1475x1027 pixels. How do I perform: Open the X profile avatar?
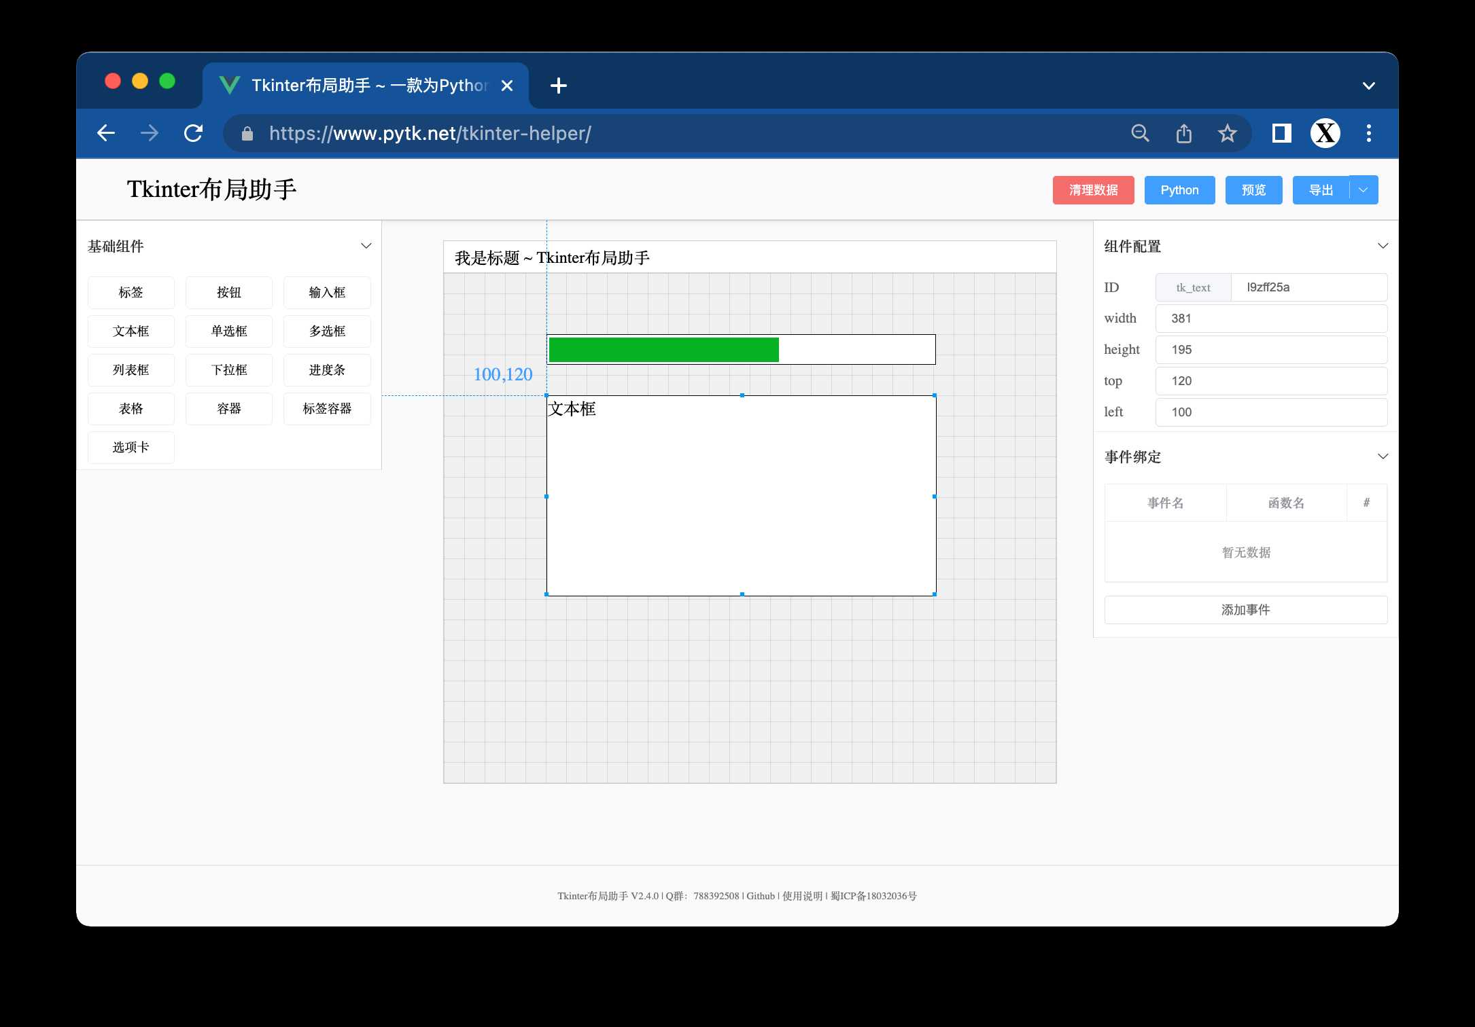click(x=1325, y=133)
